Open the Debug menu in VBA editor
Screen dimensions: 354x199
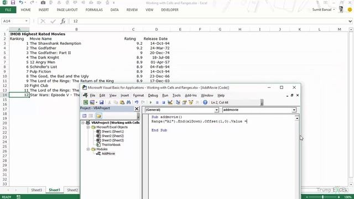coord(153,96)
